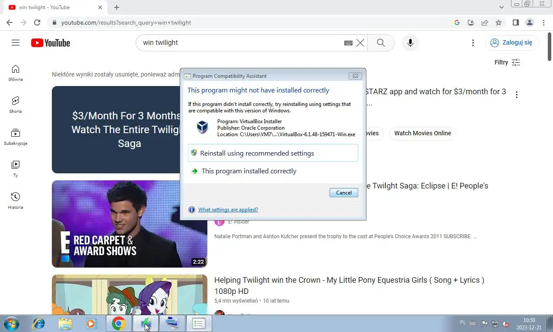Open Chrome side panel

pos(515,22)
